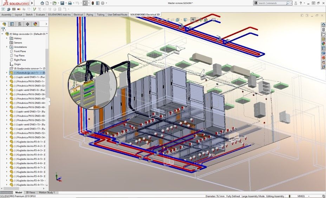Click the Home icon on right task pane
Viewport: 326px width, 198px height.
click(x=323, y=25)
